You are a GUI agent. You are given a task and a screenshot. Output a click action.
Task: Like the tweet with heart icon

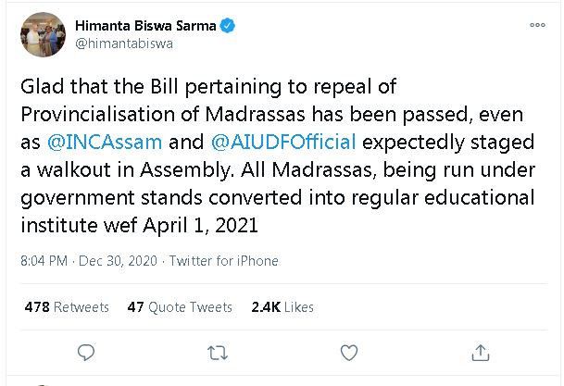(x=349, y=353)
